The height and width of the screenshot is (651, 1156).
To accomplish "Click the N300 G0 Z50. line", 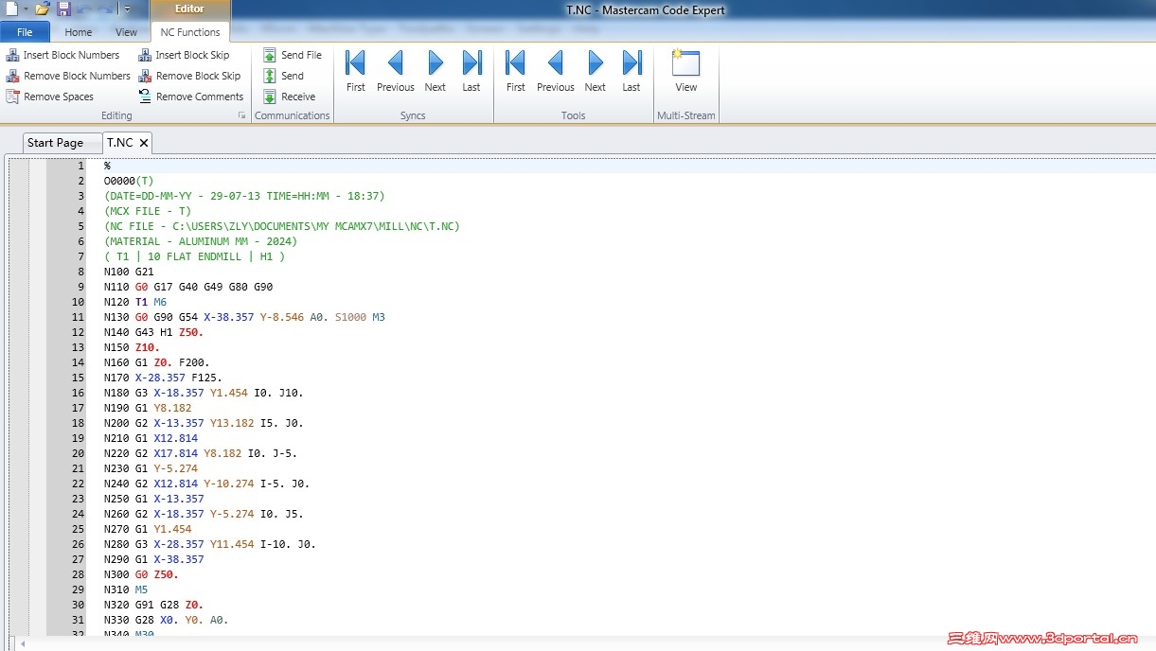I will point(141,574).
